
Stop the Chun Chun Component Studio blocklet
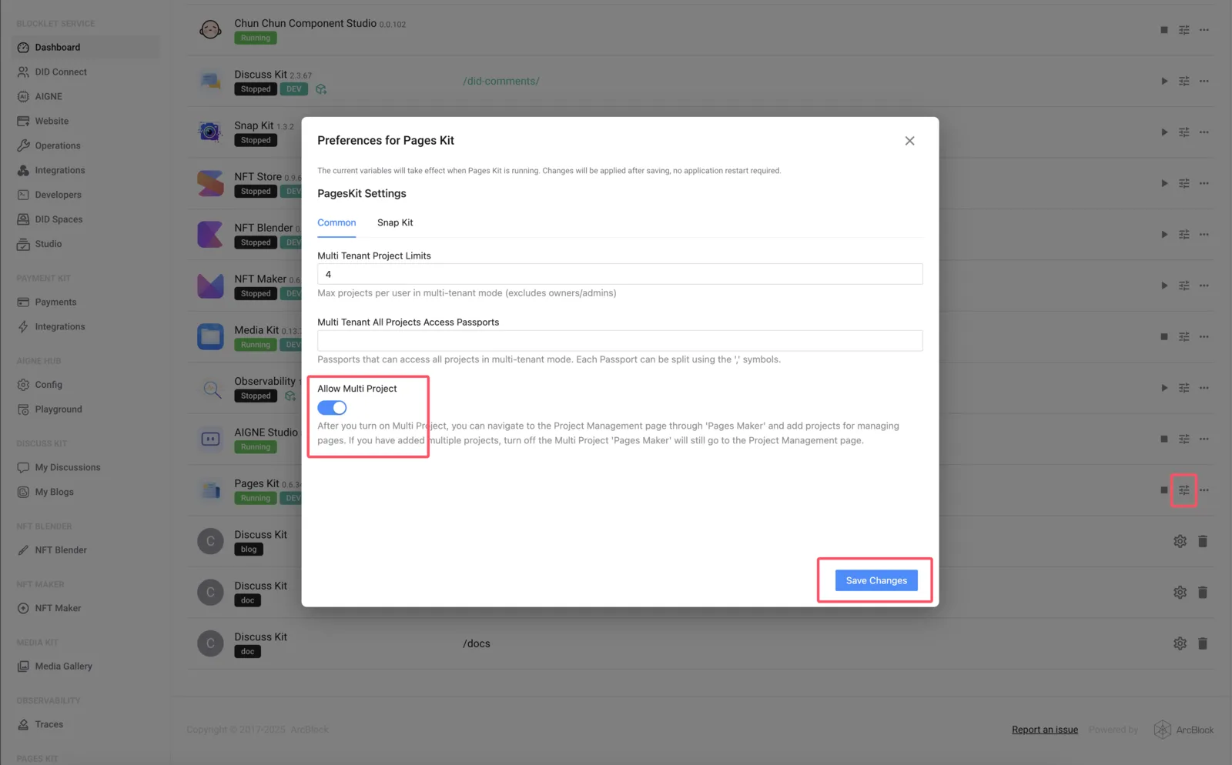(x=1163, y=30)
